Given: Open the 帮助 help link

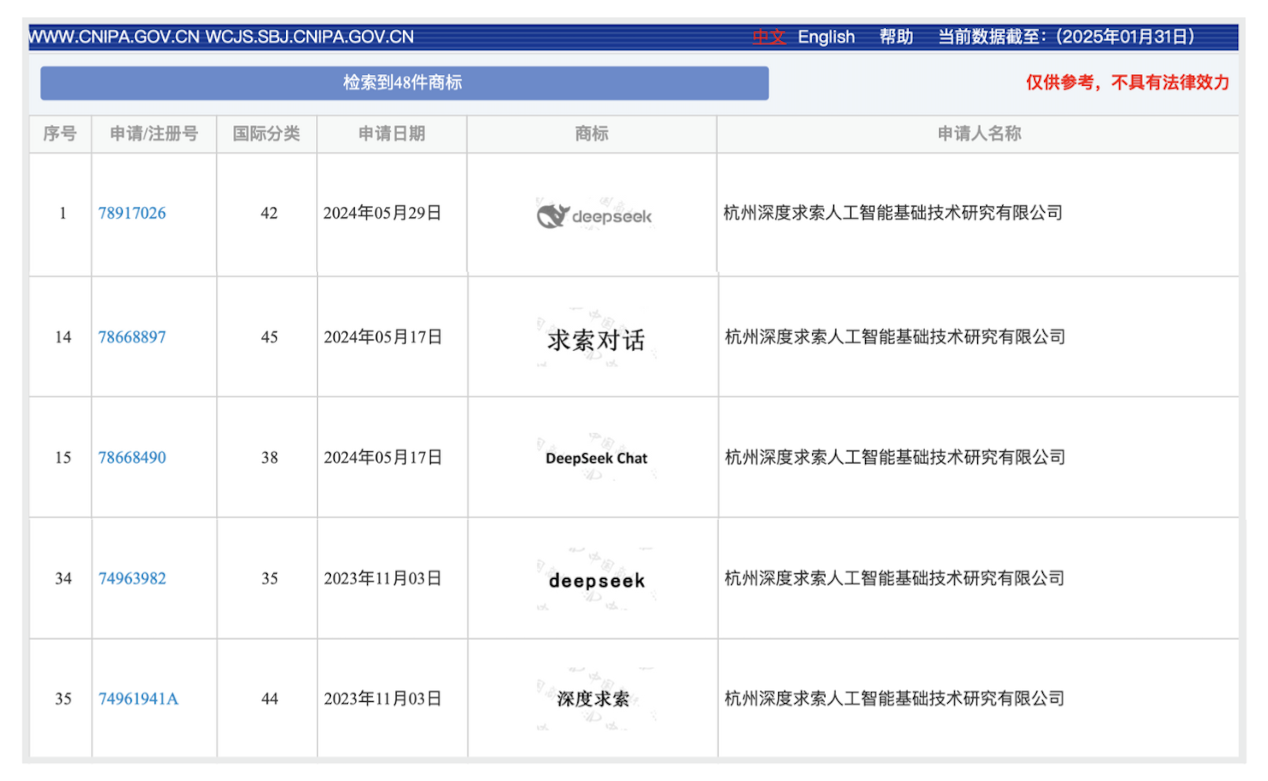Looking at the screenshot, I should pyautogui.click(x=896, y=36).
